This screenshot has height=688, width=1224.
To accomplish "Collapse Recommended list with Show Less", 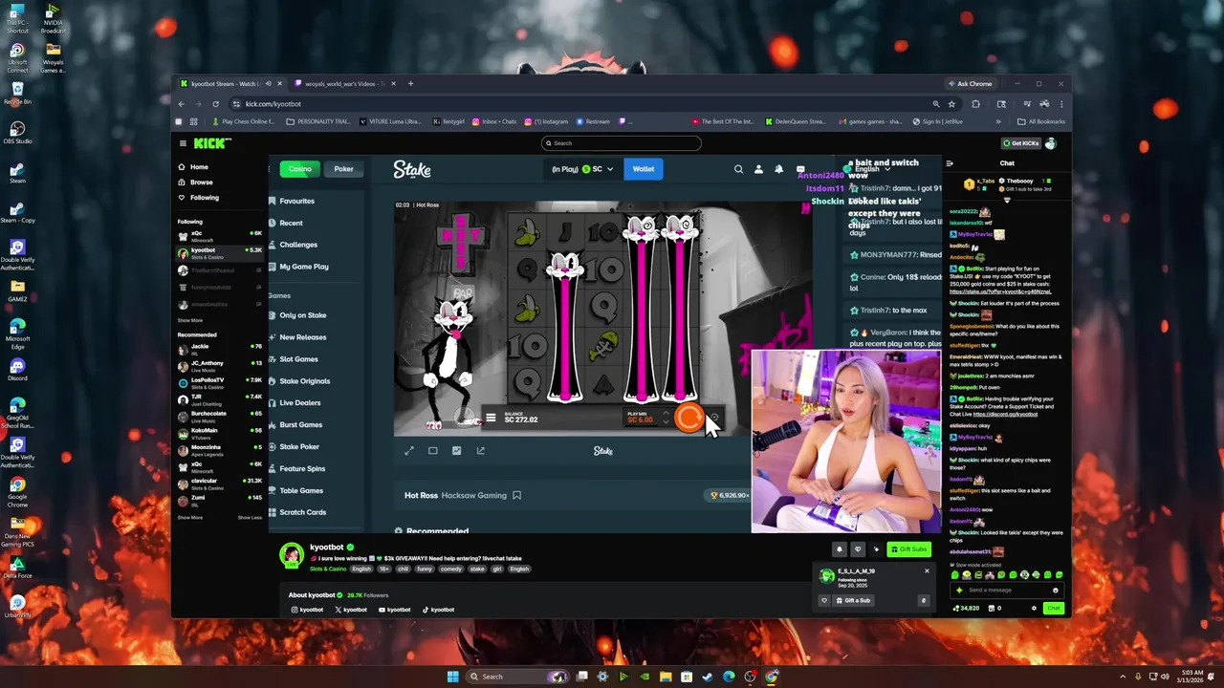I will pos(250,517).
